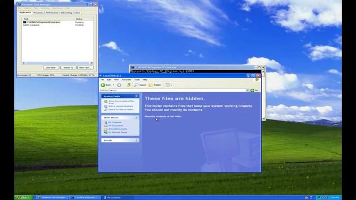
Task: Click the Local Disk (C:) title bar icon
Action: [101, 76]
